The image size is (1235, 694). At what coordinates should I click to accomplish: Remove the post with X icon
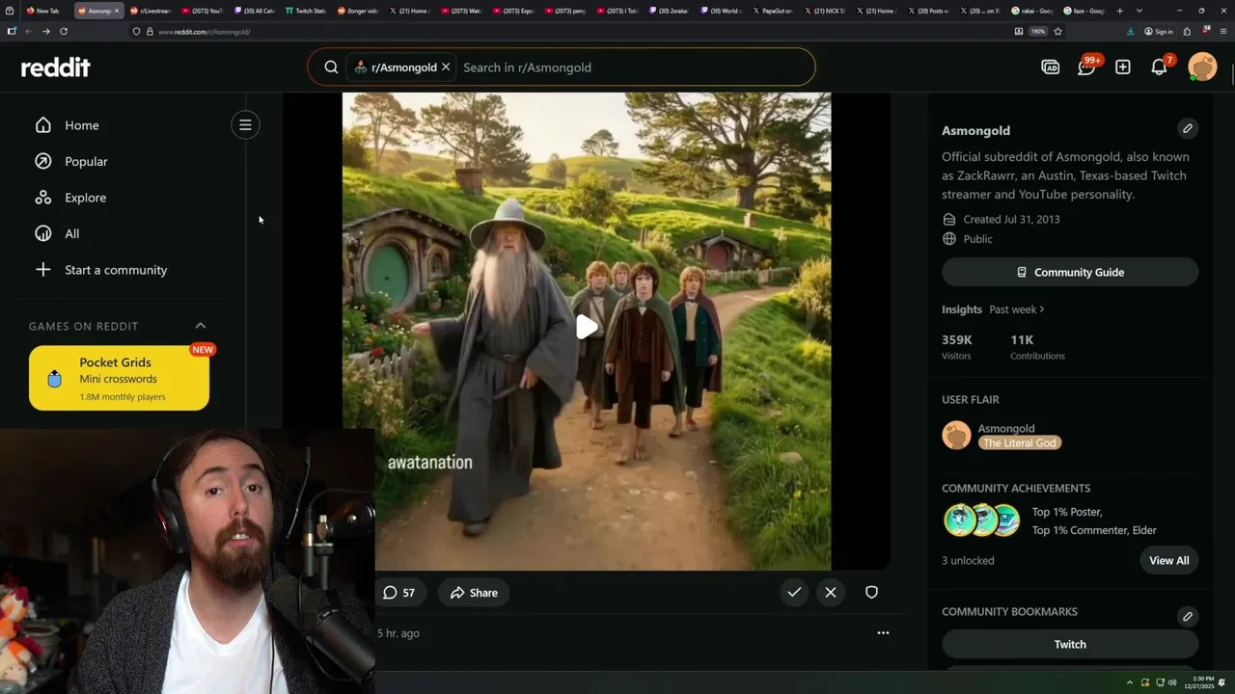pyautogui.click(x=831, y=593)
